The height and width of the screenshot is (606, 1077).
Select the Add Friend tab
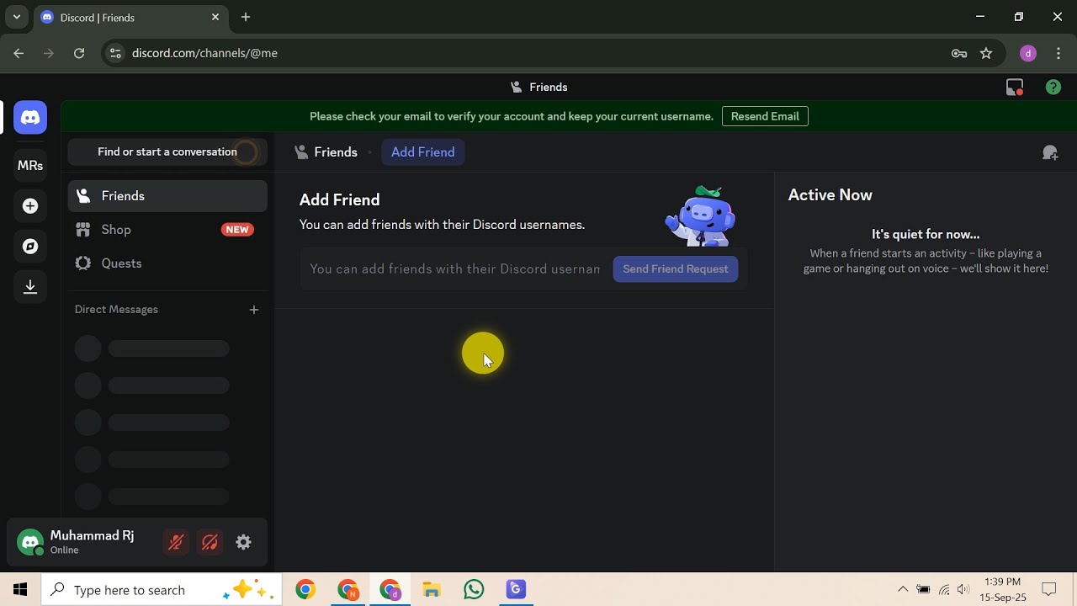423,152
